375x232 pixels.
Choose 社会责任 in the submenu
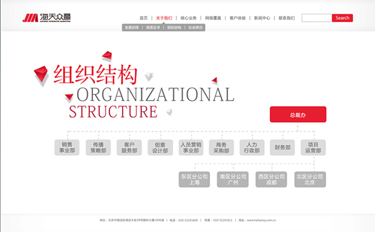point(195,27)
